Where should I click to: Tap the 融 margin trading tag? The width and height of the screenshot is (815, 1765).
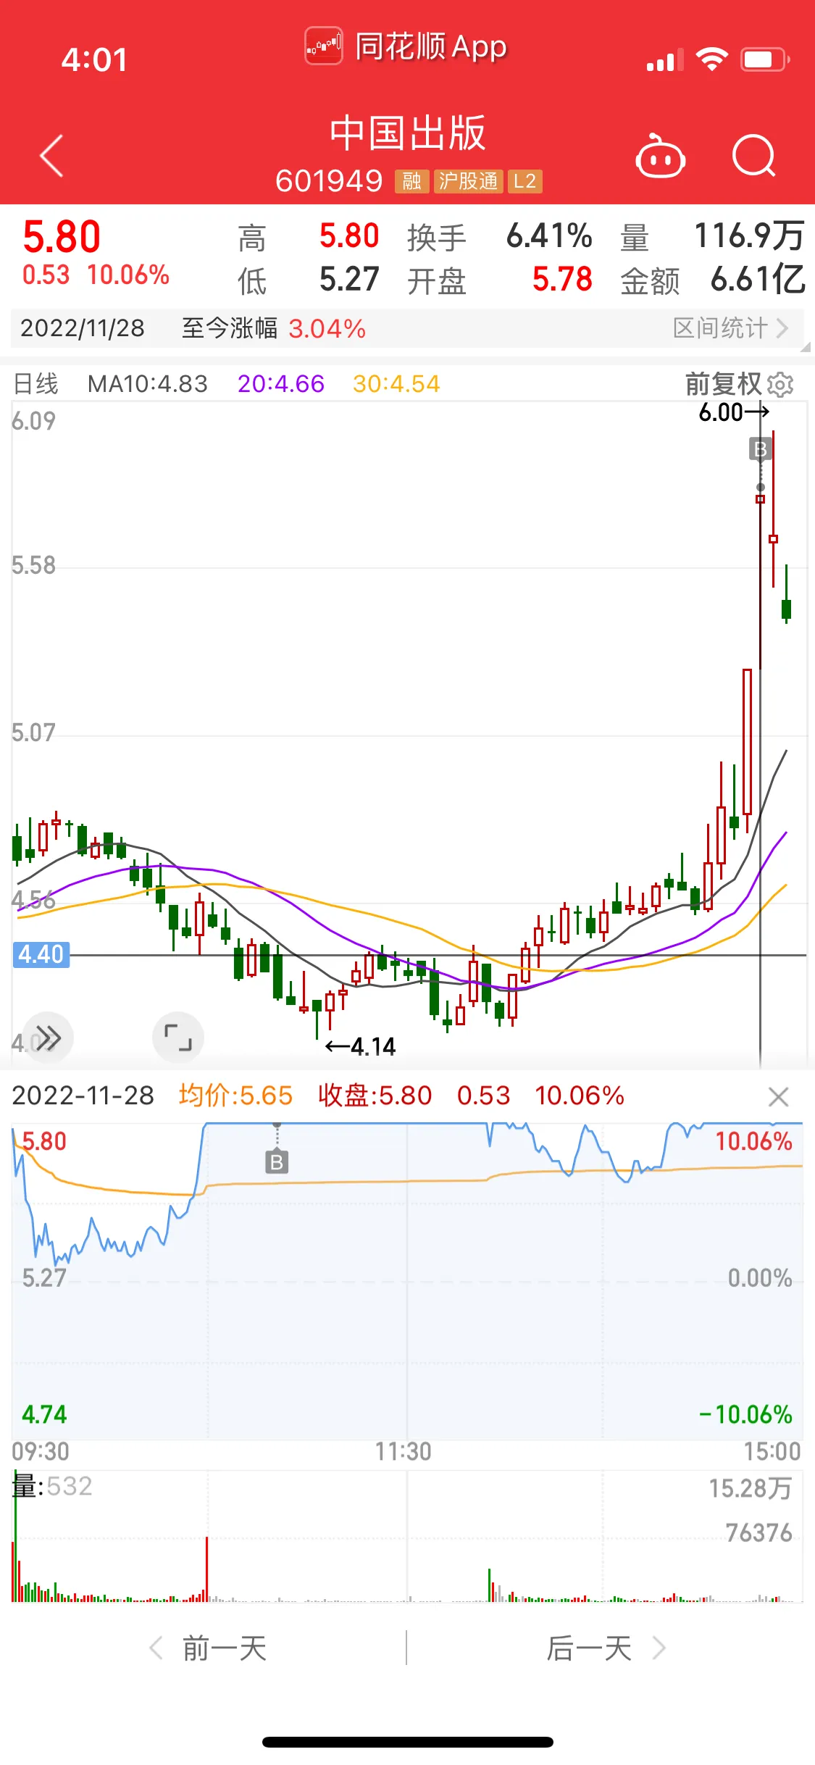(411, 181)
